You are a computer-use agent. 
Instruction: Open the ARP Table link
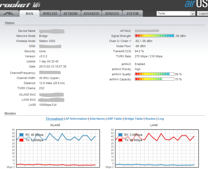point(114,119)
